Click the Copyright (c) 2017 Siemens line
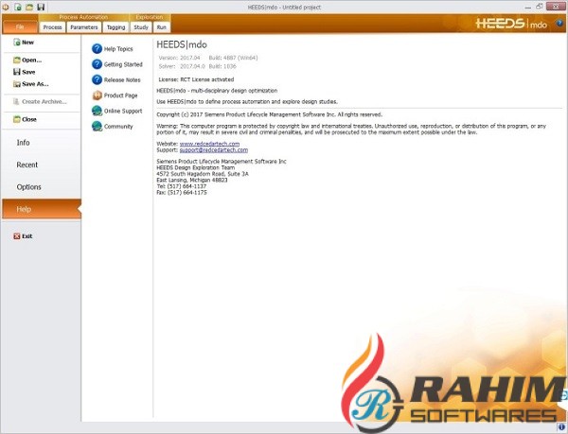Image resolution: width=568 pixels, height=434 pixels. coord(269,114)
